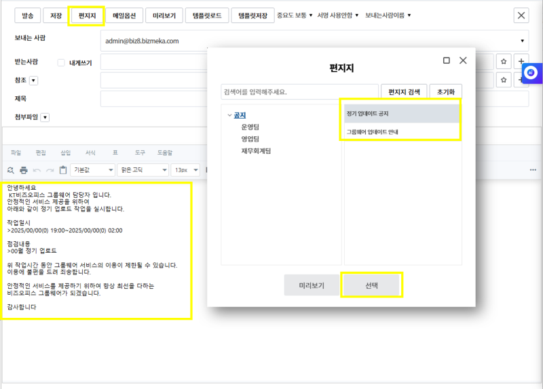Click the print icon in editor toolbar
The height and width of the screenshot is (389, 543).
tap(24, 170)
